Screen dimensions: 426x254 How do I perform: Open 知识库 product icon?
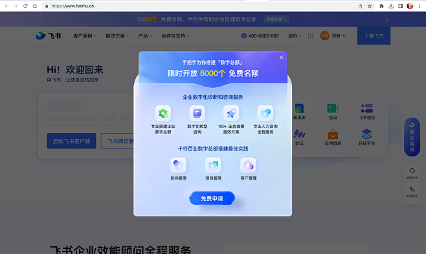[299, 109]
